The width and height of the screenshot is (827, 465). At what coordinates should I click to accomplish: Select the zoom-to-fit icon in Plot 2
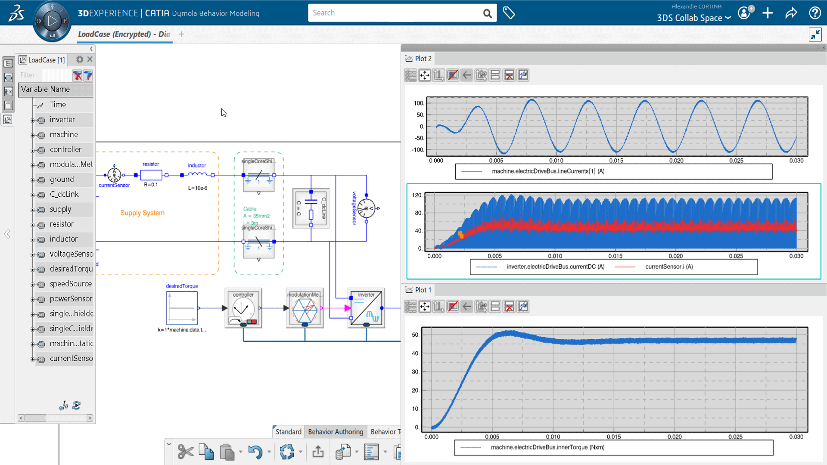424,74
